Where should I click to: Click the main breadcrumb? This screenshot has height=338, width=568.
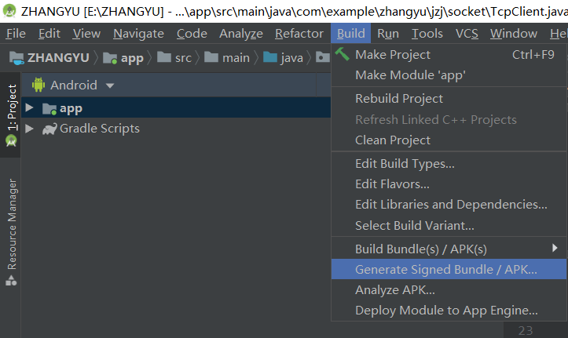236,58
